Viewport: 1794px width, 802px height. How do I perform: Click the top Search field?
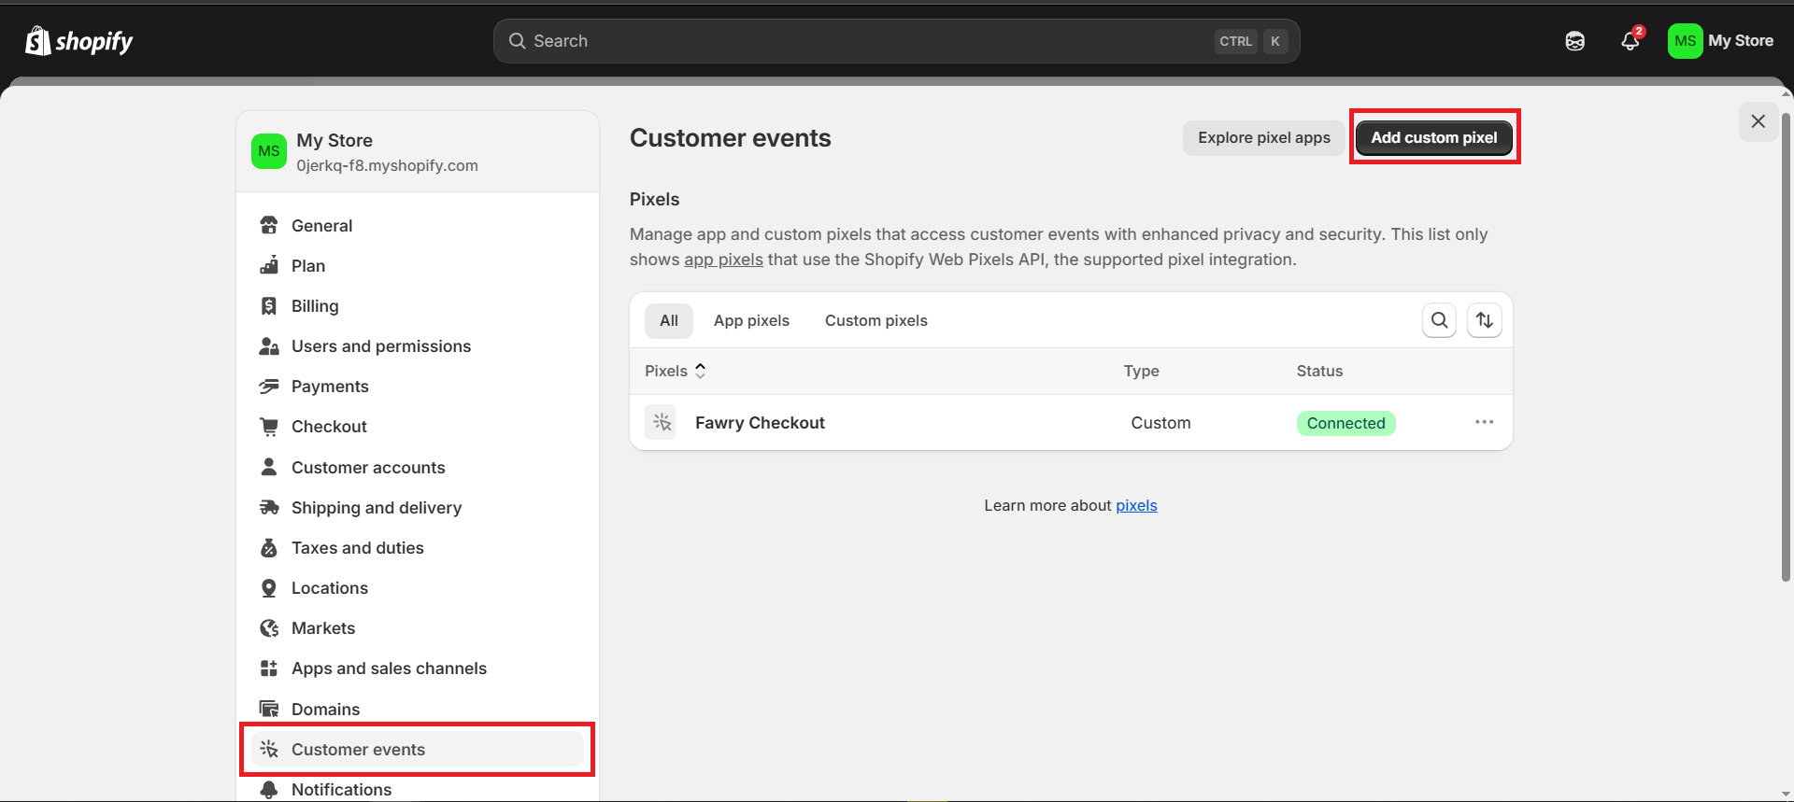coord(896,41)
